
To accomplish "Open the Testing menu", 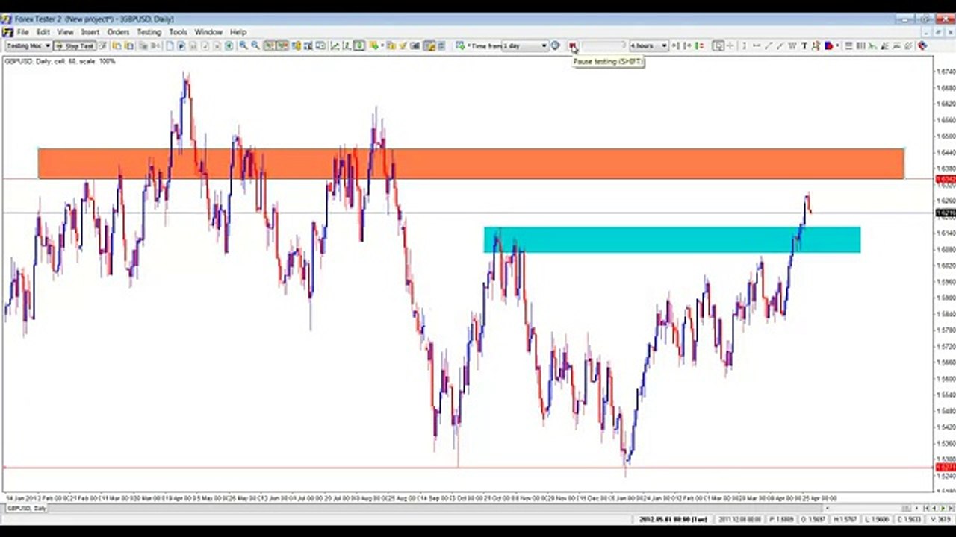I will [x=149, y=32].
